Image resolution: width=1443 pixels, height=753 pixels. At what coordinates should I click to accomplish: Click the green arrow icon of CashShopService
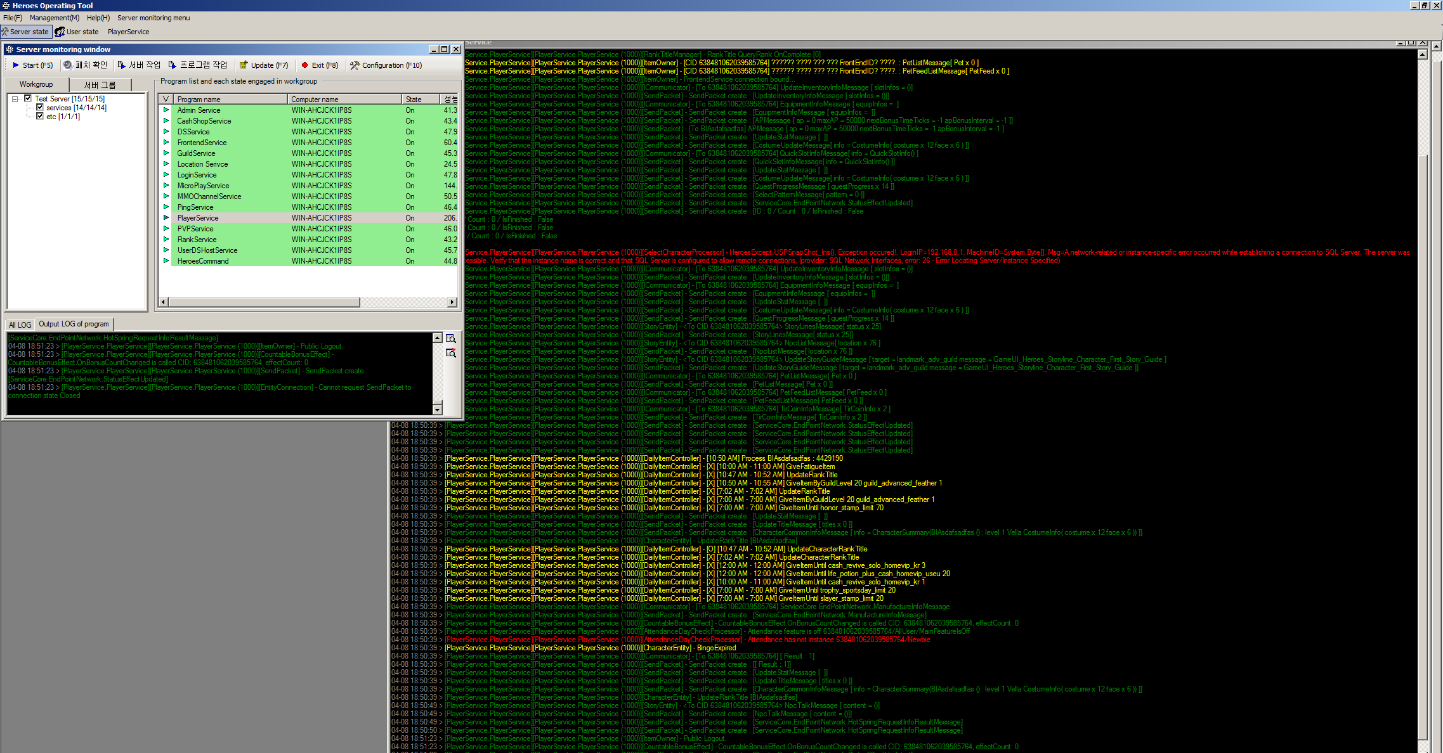166,121
